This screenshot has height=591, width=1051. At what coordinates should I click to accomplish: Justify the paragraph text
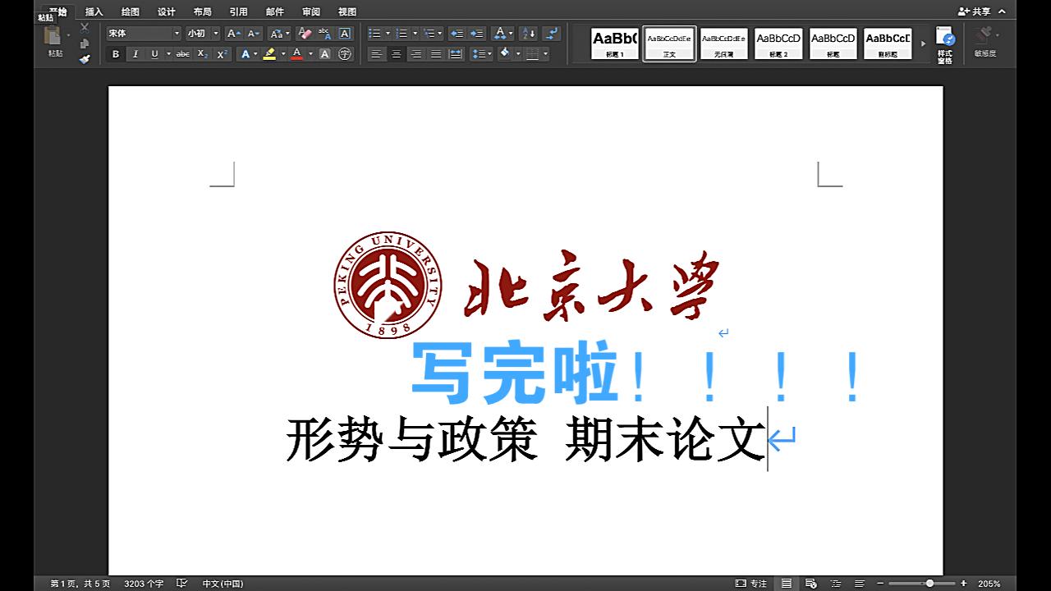pyautogui.click(x=435, y=54)
